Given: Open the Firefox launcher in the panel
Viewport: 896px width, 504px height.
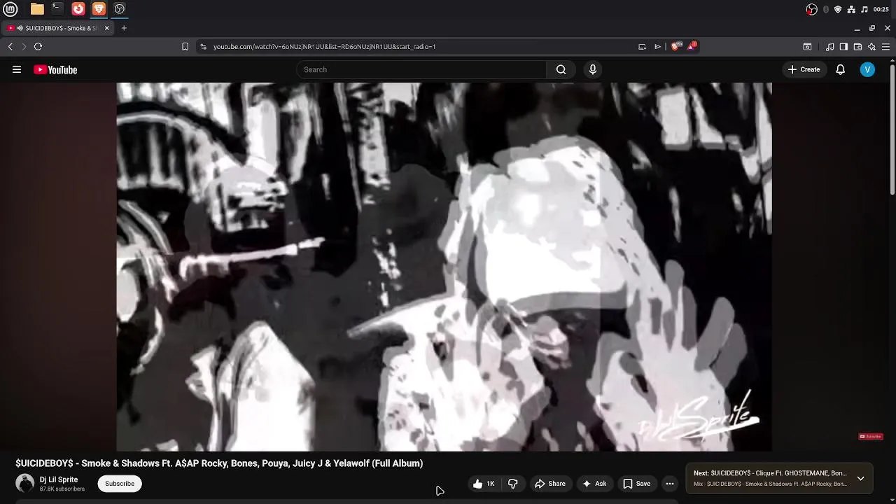Looking at the screenshot, I should pos(78,9).
